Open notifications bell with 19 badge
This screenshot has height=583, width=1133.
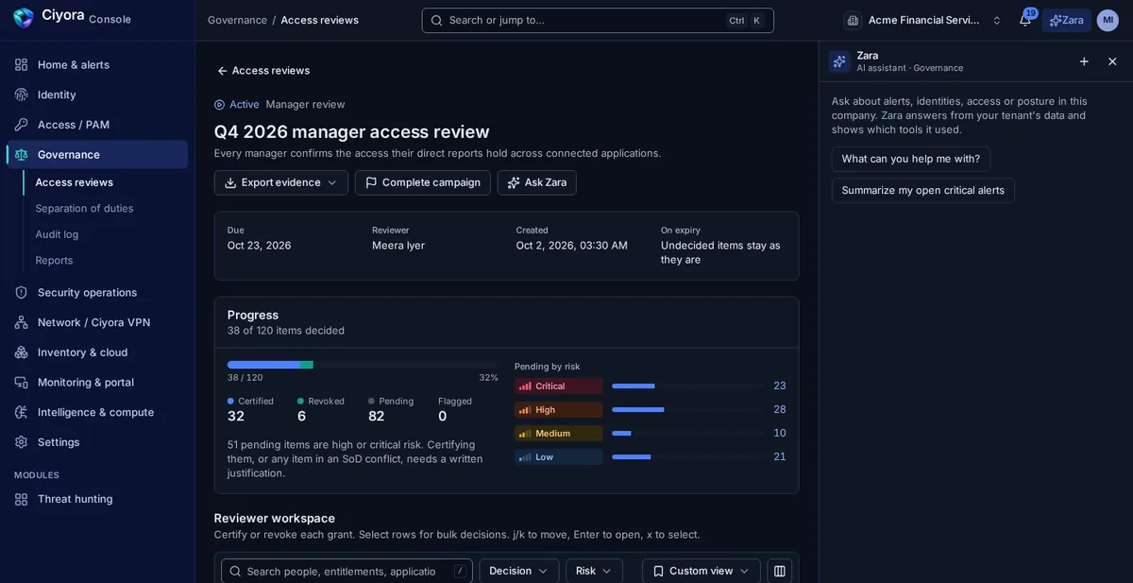1025,20
